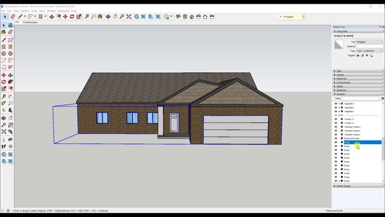Click Zoom Extents in top toolbar
385x217 pixels.
[129, 17]
